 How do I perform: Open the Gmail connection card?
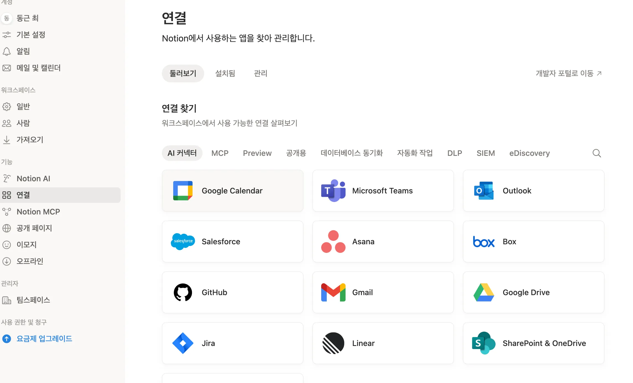coord(383,292)
